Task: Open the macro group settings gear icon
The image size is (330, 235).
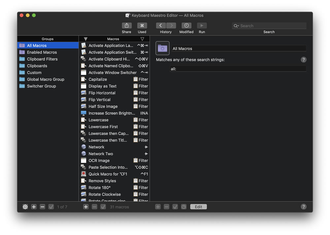Action: tap(25, 207)
